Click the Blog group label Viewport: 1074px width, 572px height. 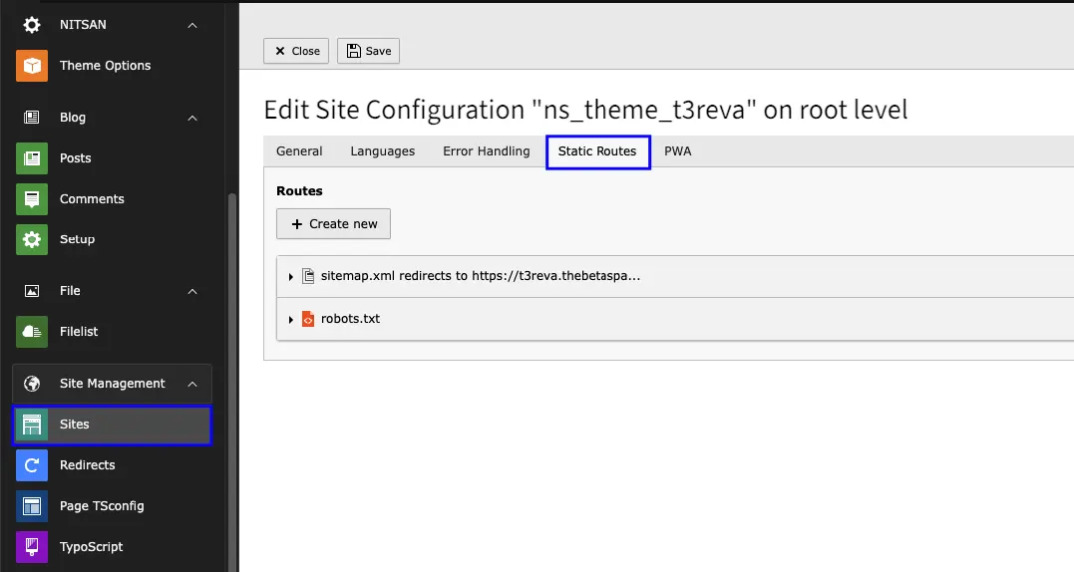tap(73, 117)
